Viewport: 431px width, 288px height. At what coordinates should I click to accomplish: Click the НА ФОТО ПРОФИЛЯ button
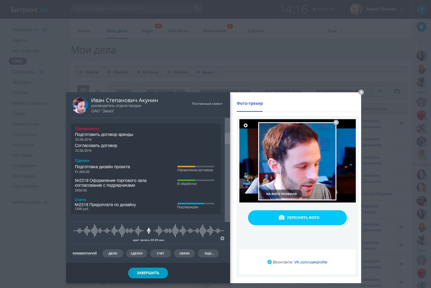tap(281, 194)
